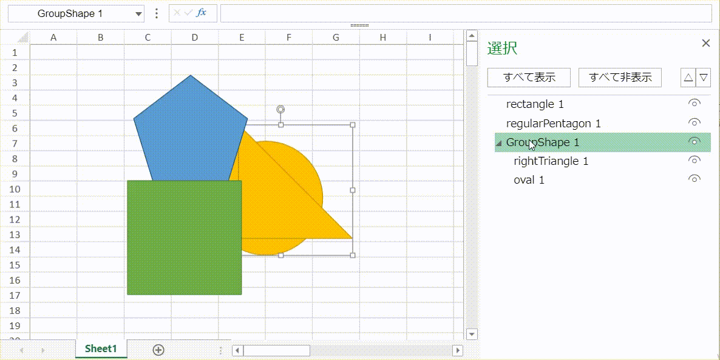Viewport: 720px width, 360px height.
Task: Close the 選択 selection pane
Action: click(x=705, y=43)
